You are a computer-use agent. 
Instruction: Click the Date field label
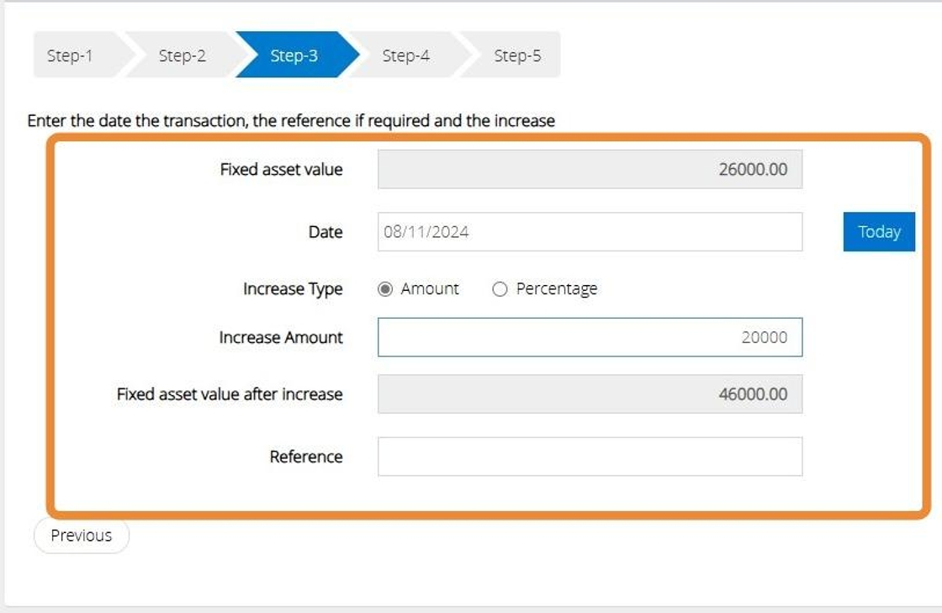(x=325, y=232)
